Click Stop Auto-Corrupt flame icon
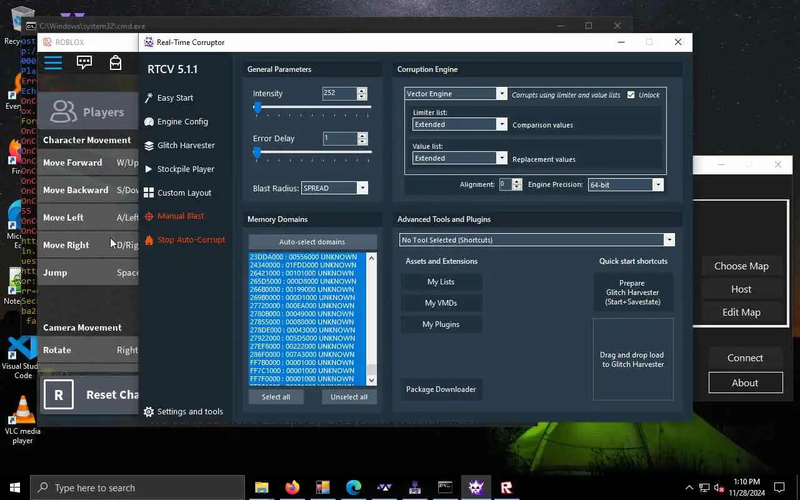This screenshot has height=500, width=800. click(149, 240)
